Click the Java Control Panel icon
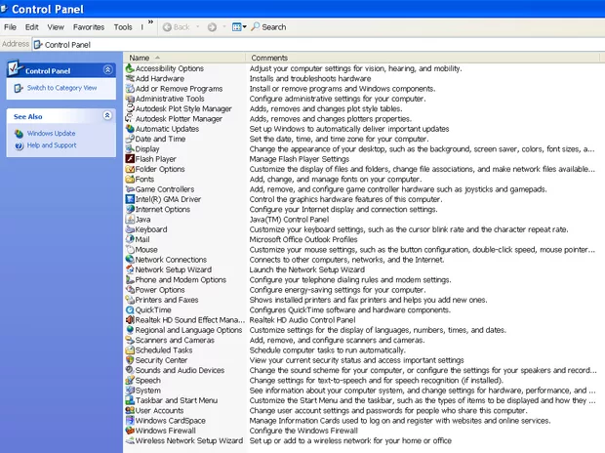Image resolution: width=605 pixels, height=453 pixels. 130,220
